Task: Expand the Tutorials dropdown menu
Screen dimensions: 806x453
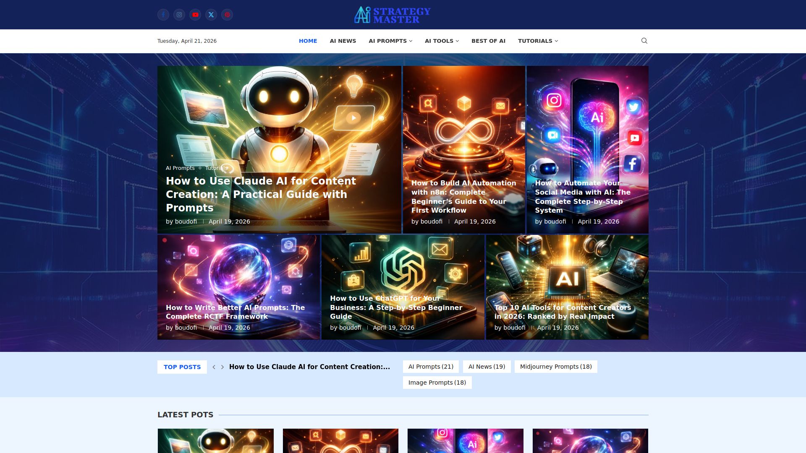Action: point(538,41)
